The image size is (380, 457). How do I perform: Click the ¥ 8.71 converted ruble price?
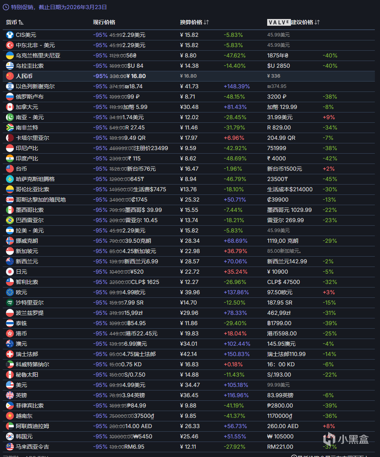(188, 97)
